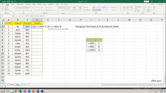Open PowerPoint from the taskbar
This screenshot has width=166, height=93.
click(33, 91)
